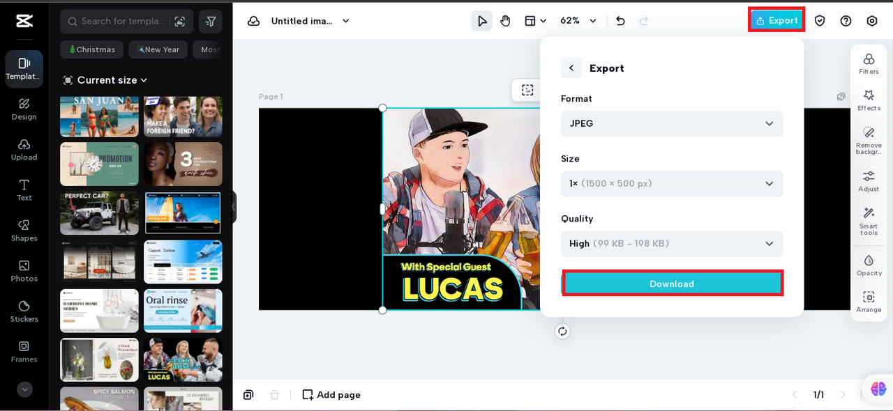
Task: Open the Upload sidebar tab
Action: [x=24, y=150]
